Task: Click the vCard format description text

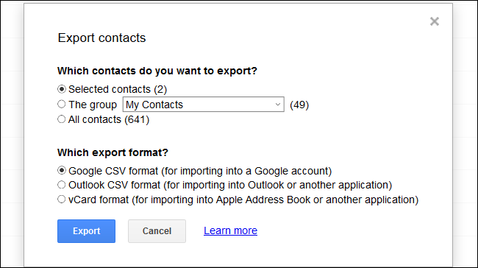Action: [x=243, y=200]
